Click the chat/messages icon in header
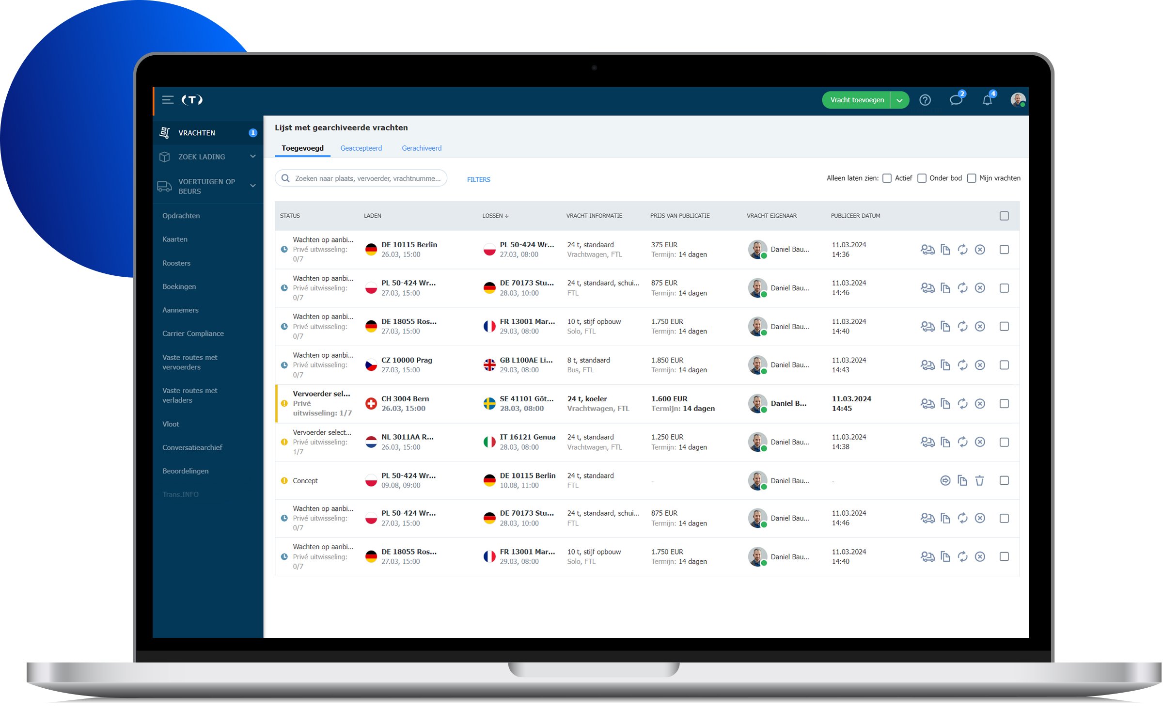Screen dimensions: 1163x728 (958, 101)
